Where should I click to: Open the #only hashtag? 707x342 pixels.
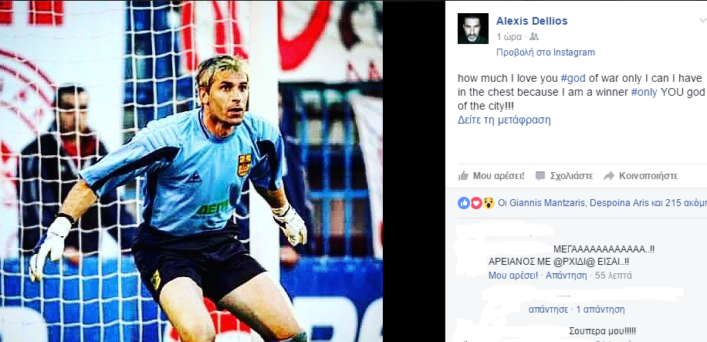[x=644, y=93]
